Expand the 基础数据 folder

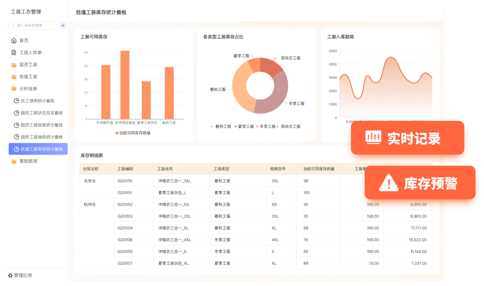point(28,161)
